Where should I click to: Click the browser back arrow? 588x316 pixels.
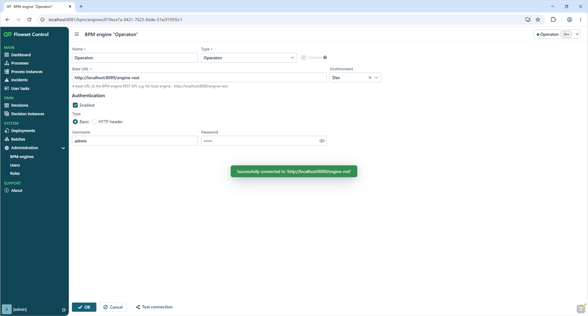click(x=7, y=20)
